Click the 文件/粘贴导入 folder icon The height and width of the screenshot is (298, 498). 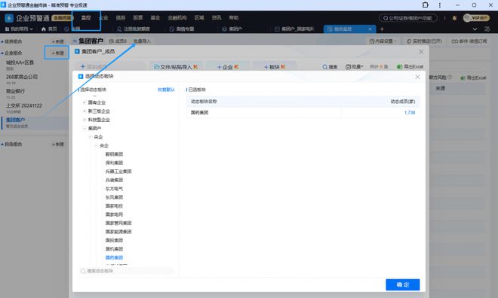click(157, 67)
